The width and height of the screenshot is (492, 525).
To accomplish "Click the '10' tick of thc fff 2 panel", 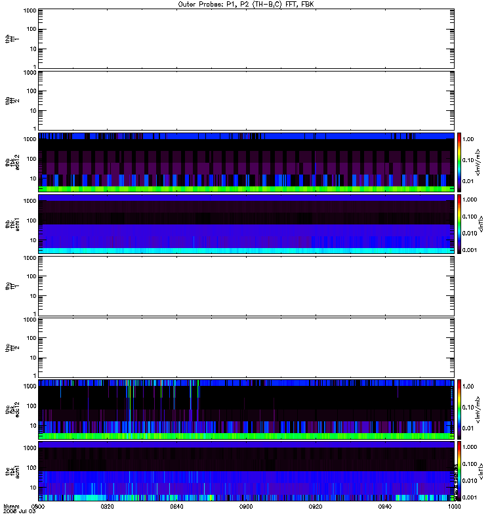I will (33, 358).
